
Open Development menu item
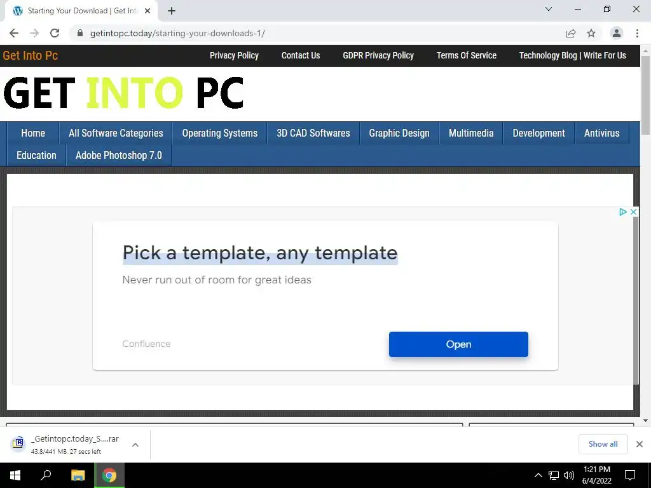(538, 133)
